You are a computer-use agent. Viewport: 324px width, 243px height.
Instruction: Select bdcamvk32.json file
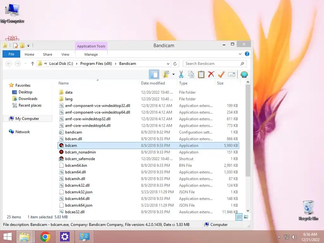(x=79, y=192)
